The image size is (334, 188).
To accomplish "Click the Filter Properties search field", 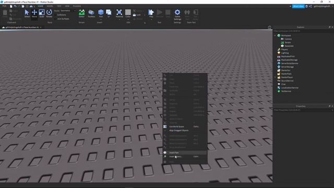I will point(302,110).
